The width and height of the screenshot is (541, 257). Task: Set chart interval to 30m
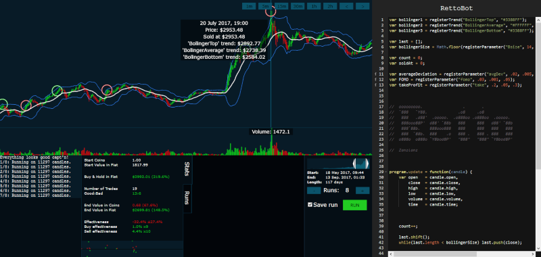point(298,6)
